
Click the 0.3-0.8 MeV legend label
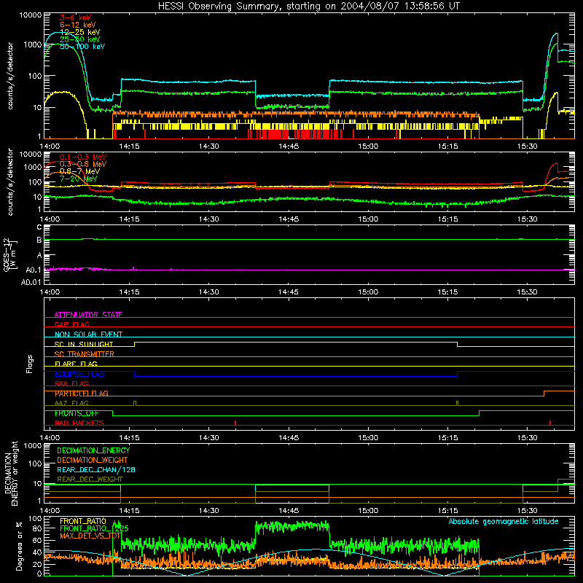83,164
